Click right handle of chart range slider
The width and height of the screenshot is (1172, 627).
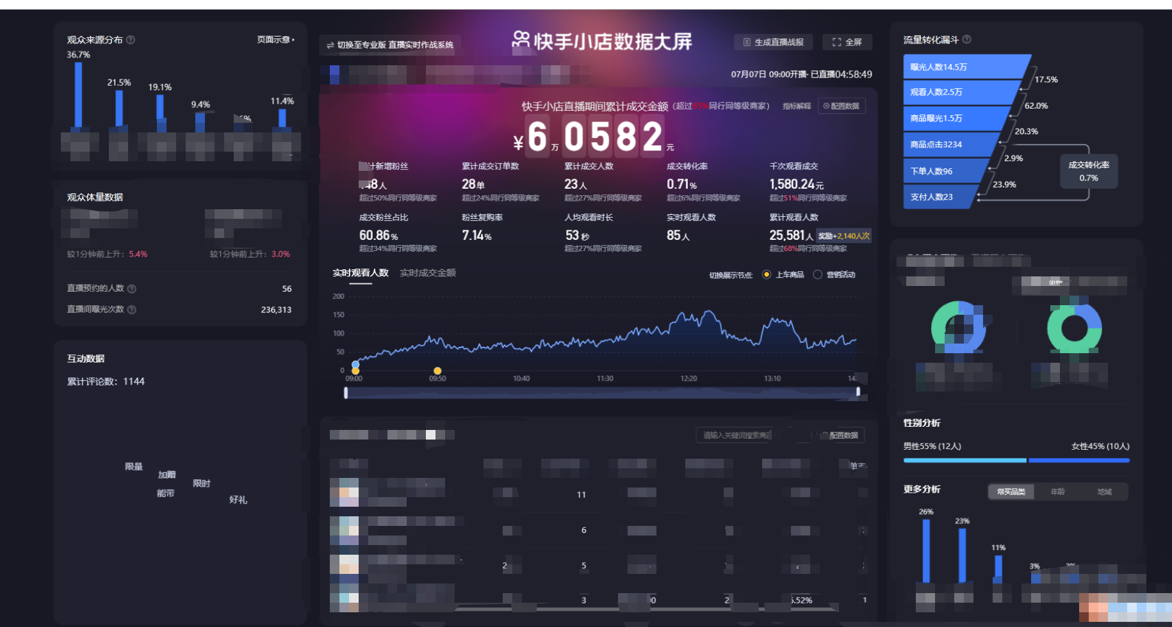tap(858, 392)
